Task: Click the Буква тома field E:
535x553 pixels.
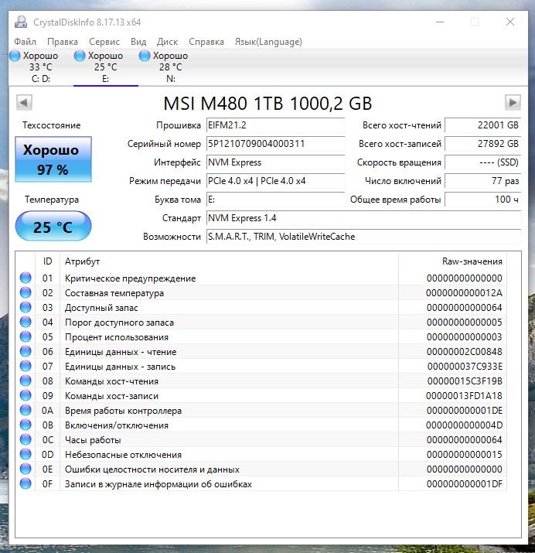Action: [275, 200]
